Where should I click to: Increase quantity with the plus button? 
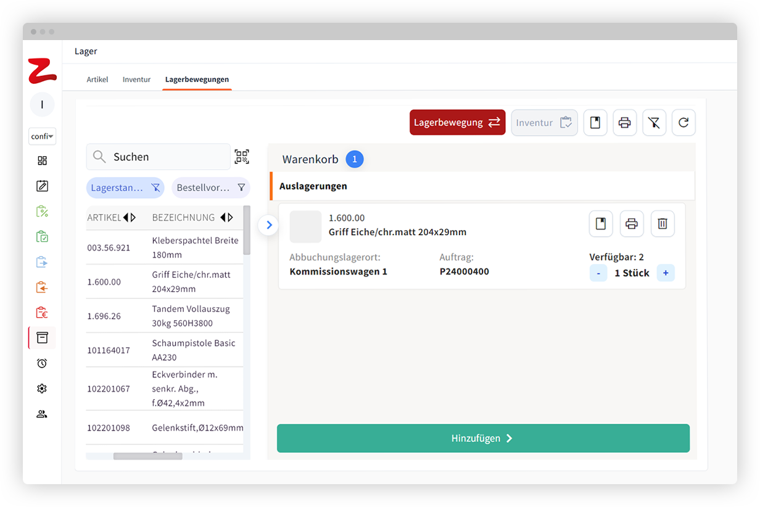666,273
